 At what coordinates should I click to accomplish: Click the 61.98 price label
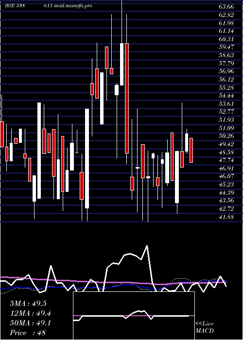click(x=226, y=23)
